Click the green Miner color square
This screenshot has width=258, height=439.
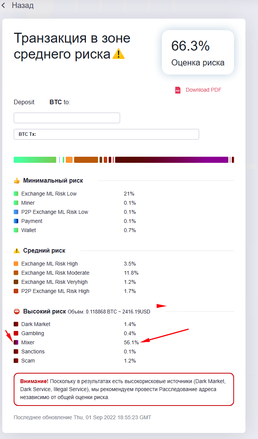coord(16,203)
